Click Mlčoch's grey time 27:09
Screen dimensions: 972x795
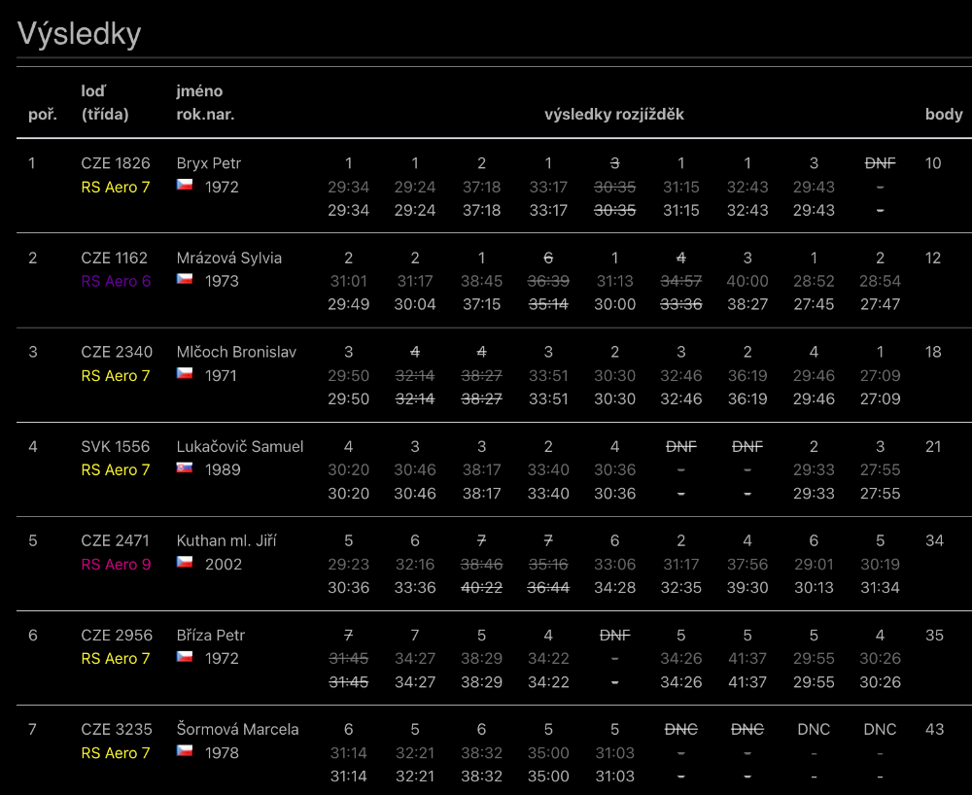point(880,375)
